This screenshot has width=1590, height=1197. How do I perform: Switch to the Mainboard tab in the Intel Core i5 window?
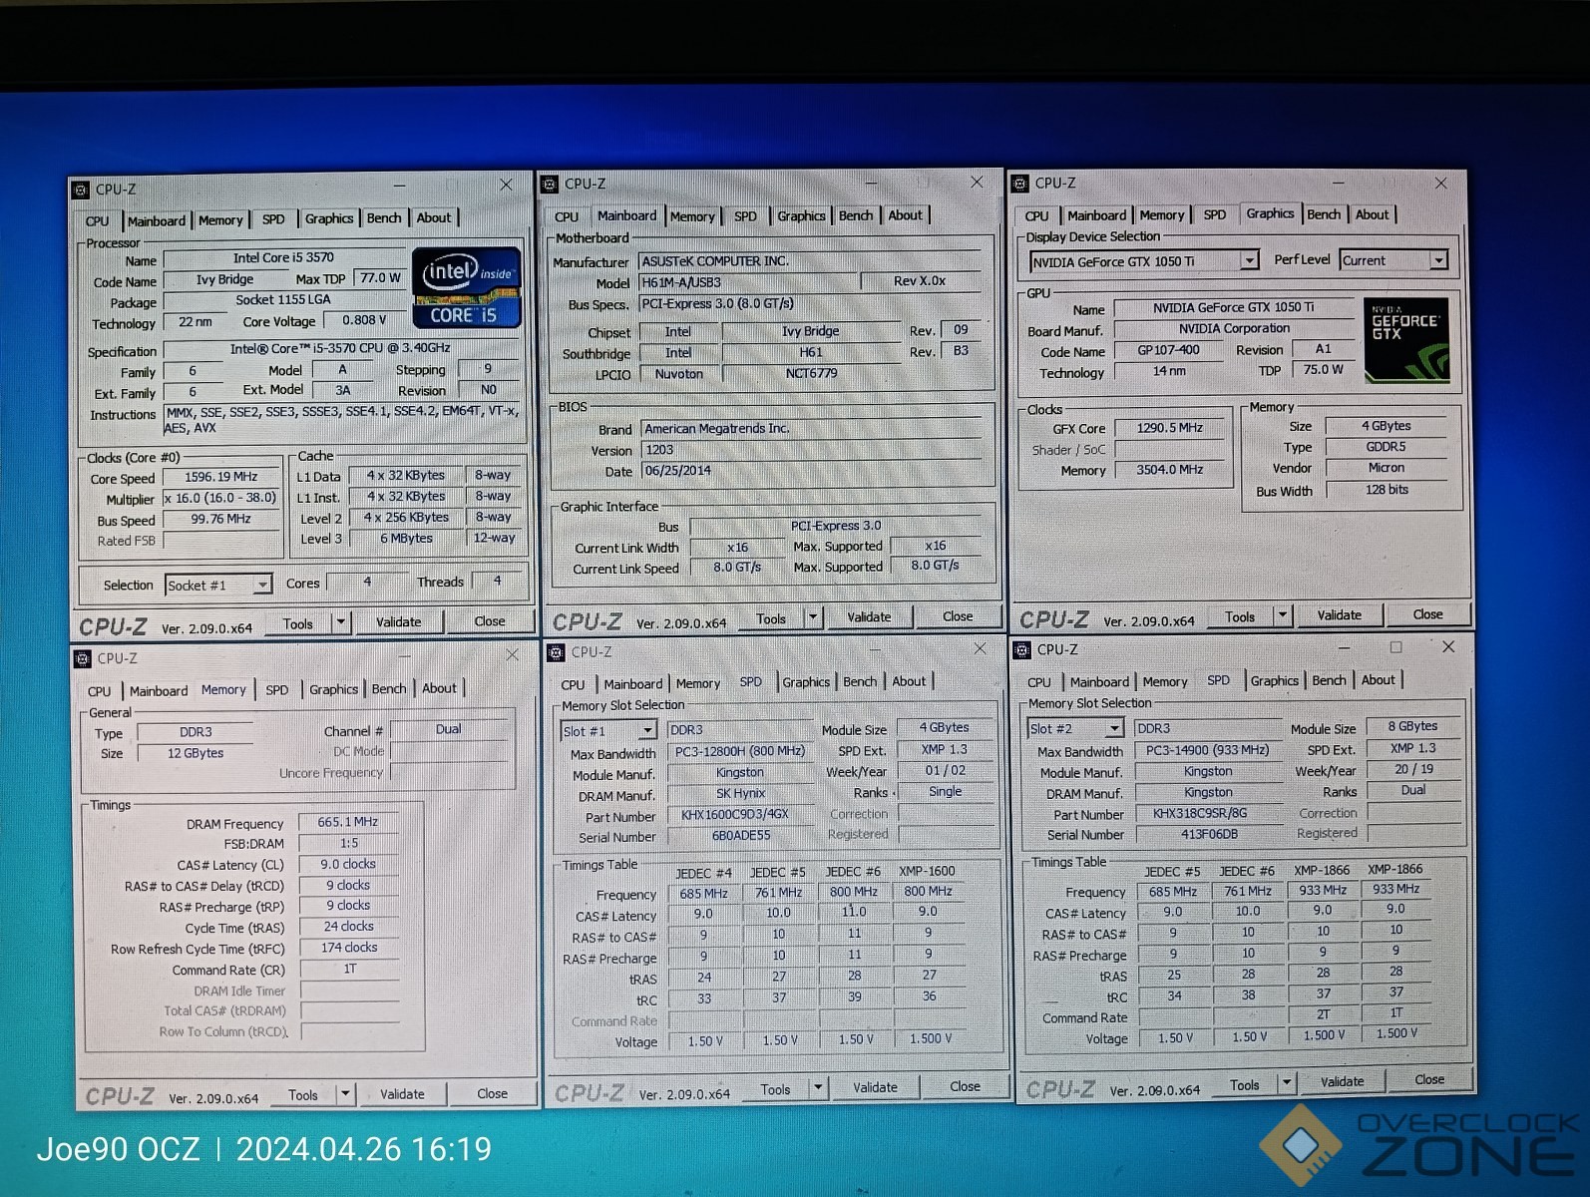[x=157, y=220]
